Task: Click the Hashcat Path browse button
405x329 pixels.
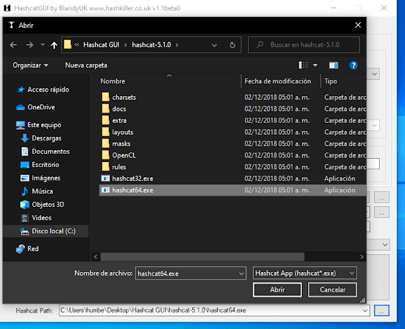Action: click(382, 311)
